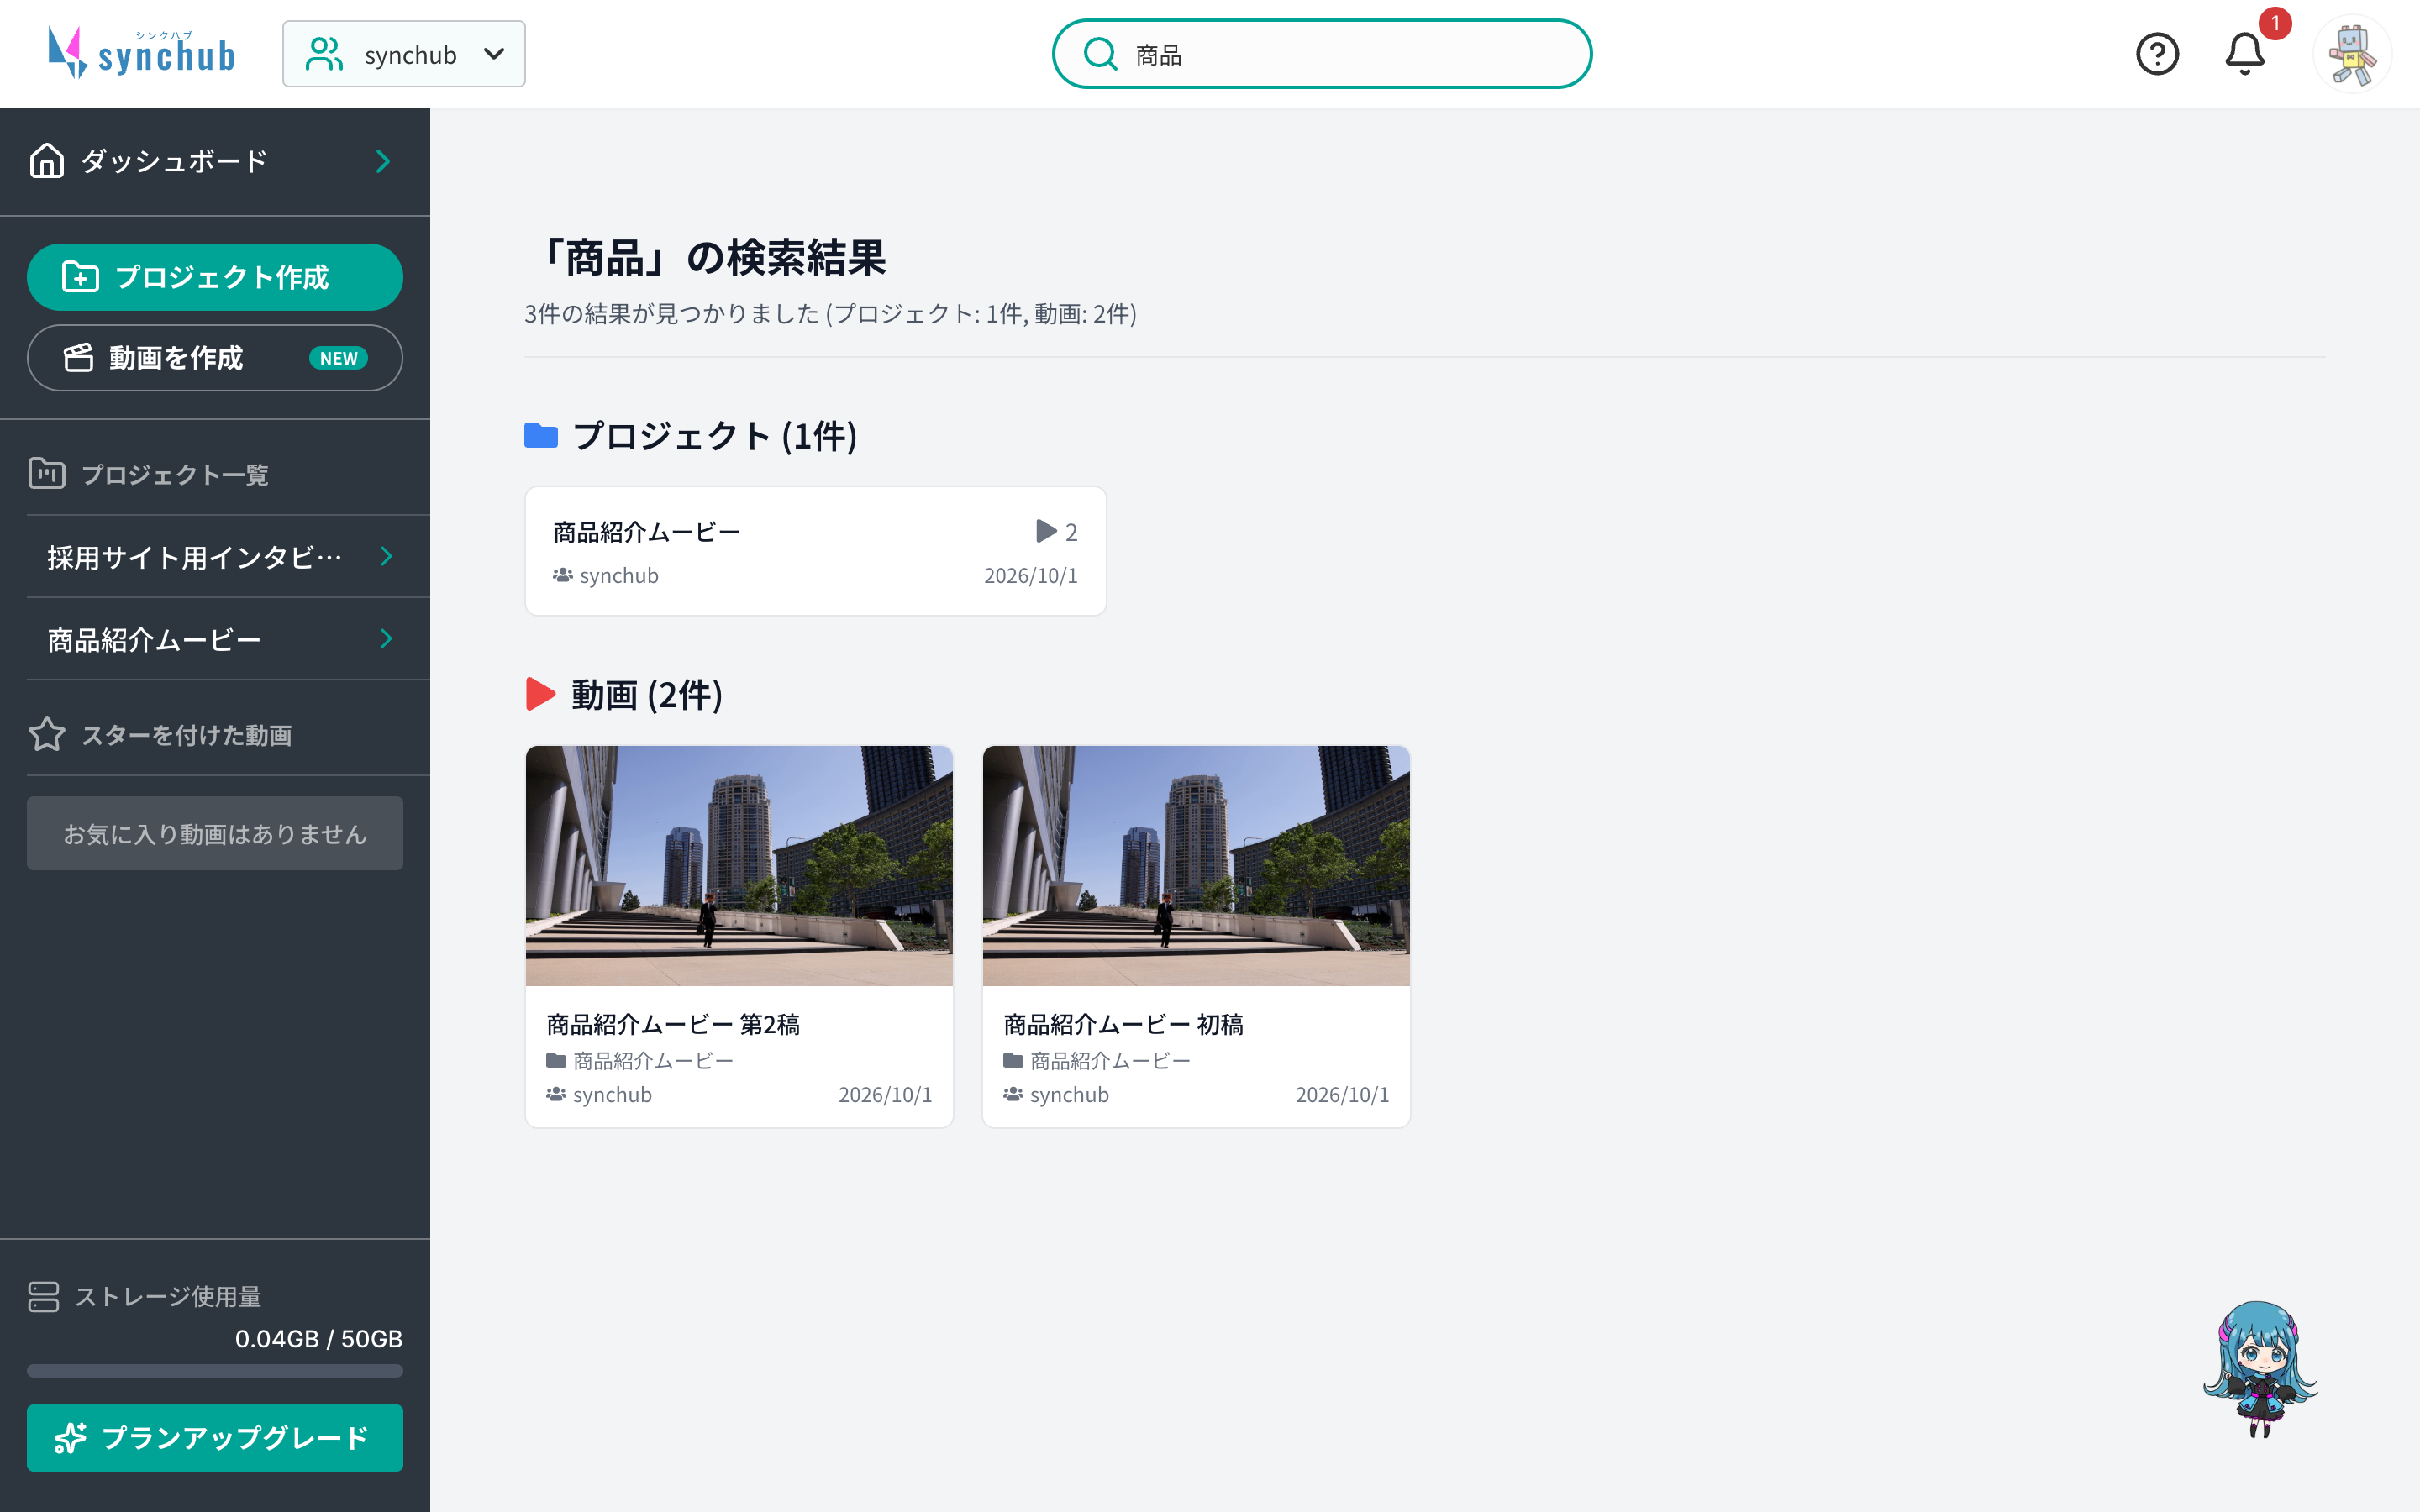Click the NEW badge on 動画を作成
Screen dimensions: 2420x1512
click(x=338, y=358)
